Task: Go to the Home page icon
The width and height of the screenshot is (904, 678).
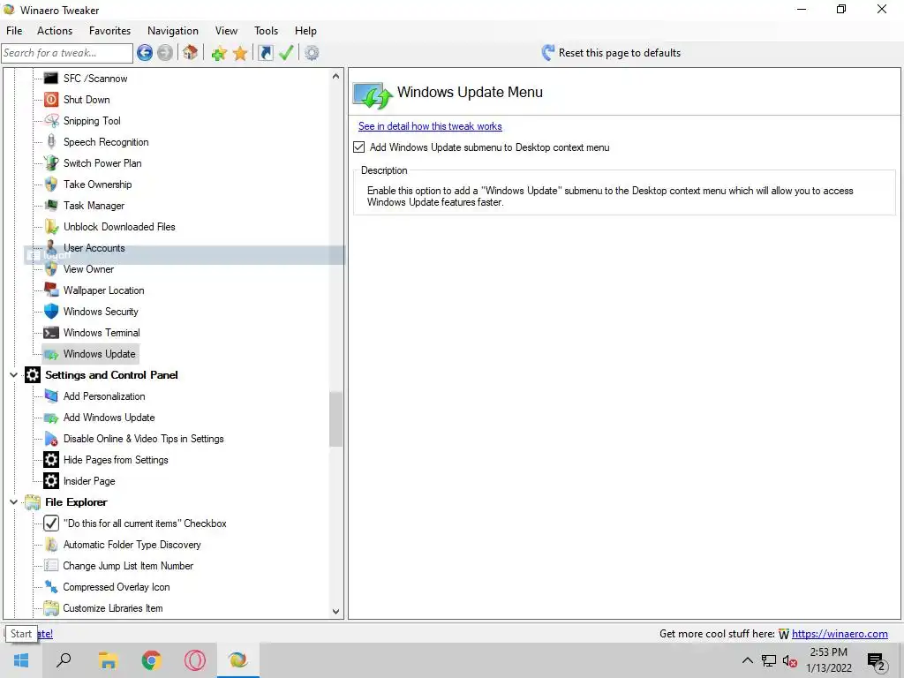Action: (x=191, y=53)
